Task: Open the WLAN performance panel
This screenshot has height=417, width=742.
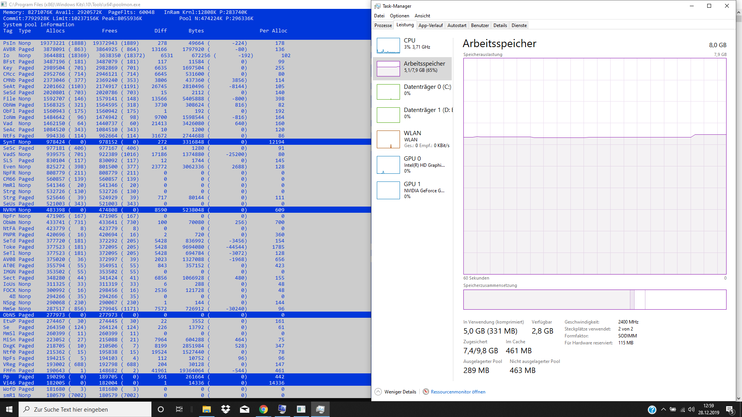Action: point(412,139)
